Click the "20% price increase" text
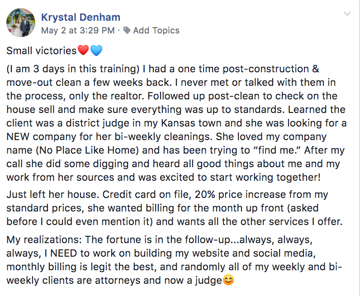This screenshot has height=296, width=360. coord(259,195)
